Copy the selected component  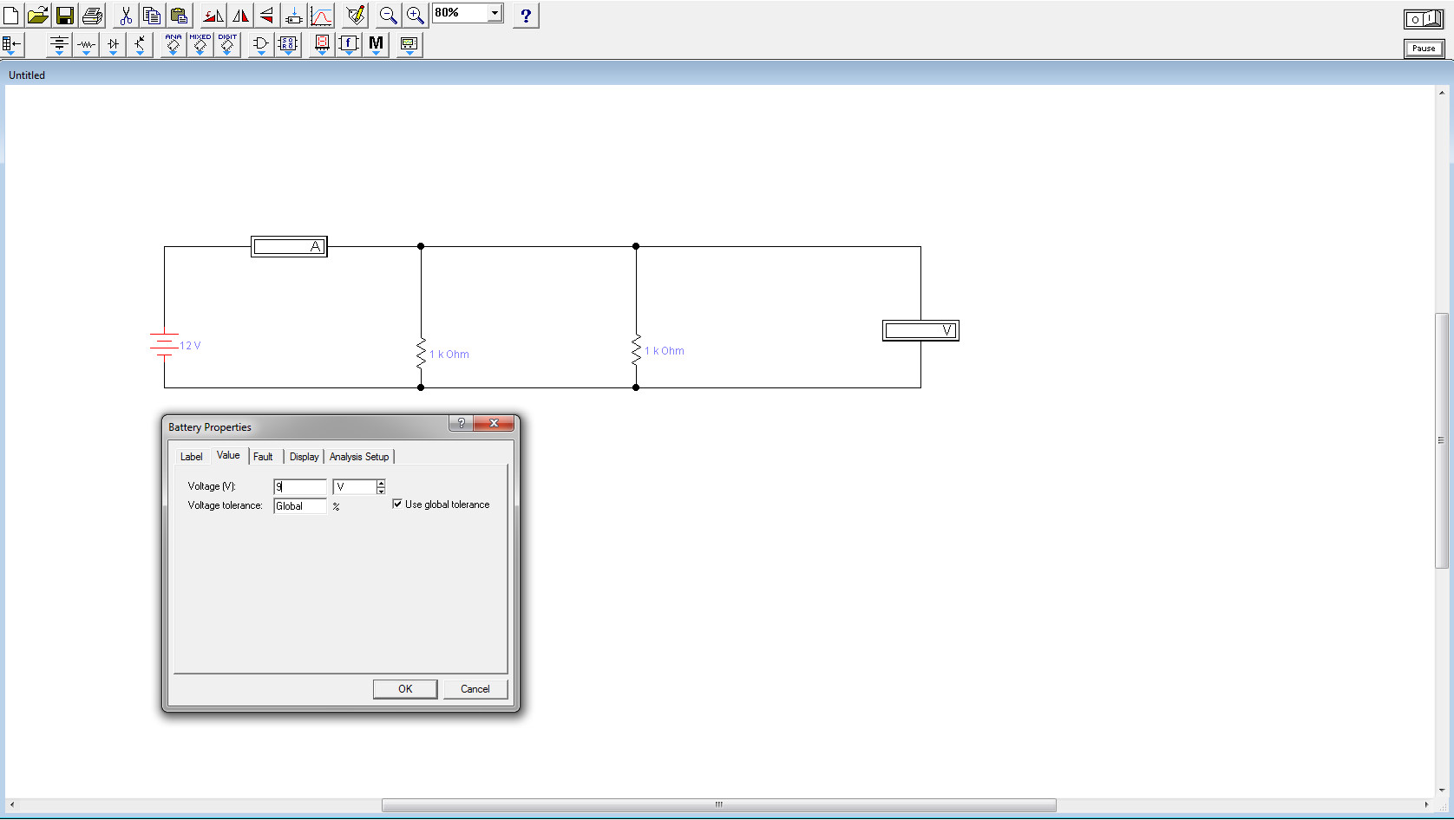point(152,15)
